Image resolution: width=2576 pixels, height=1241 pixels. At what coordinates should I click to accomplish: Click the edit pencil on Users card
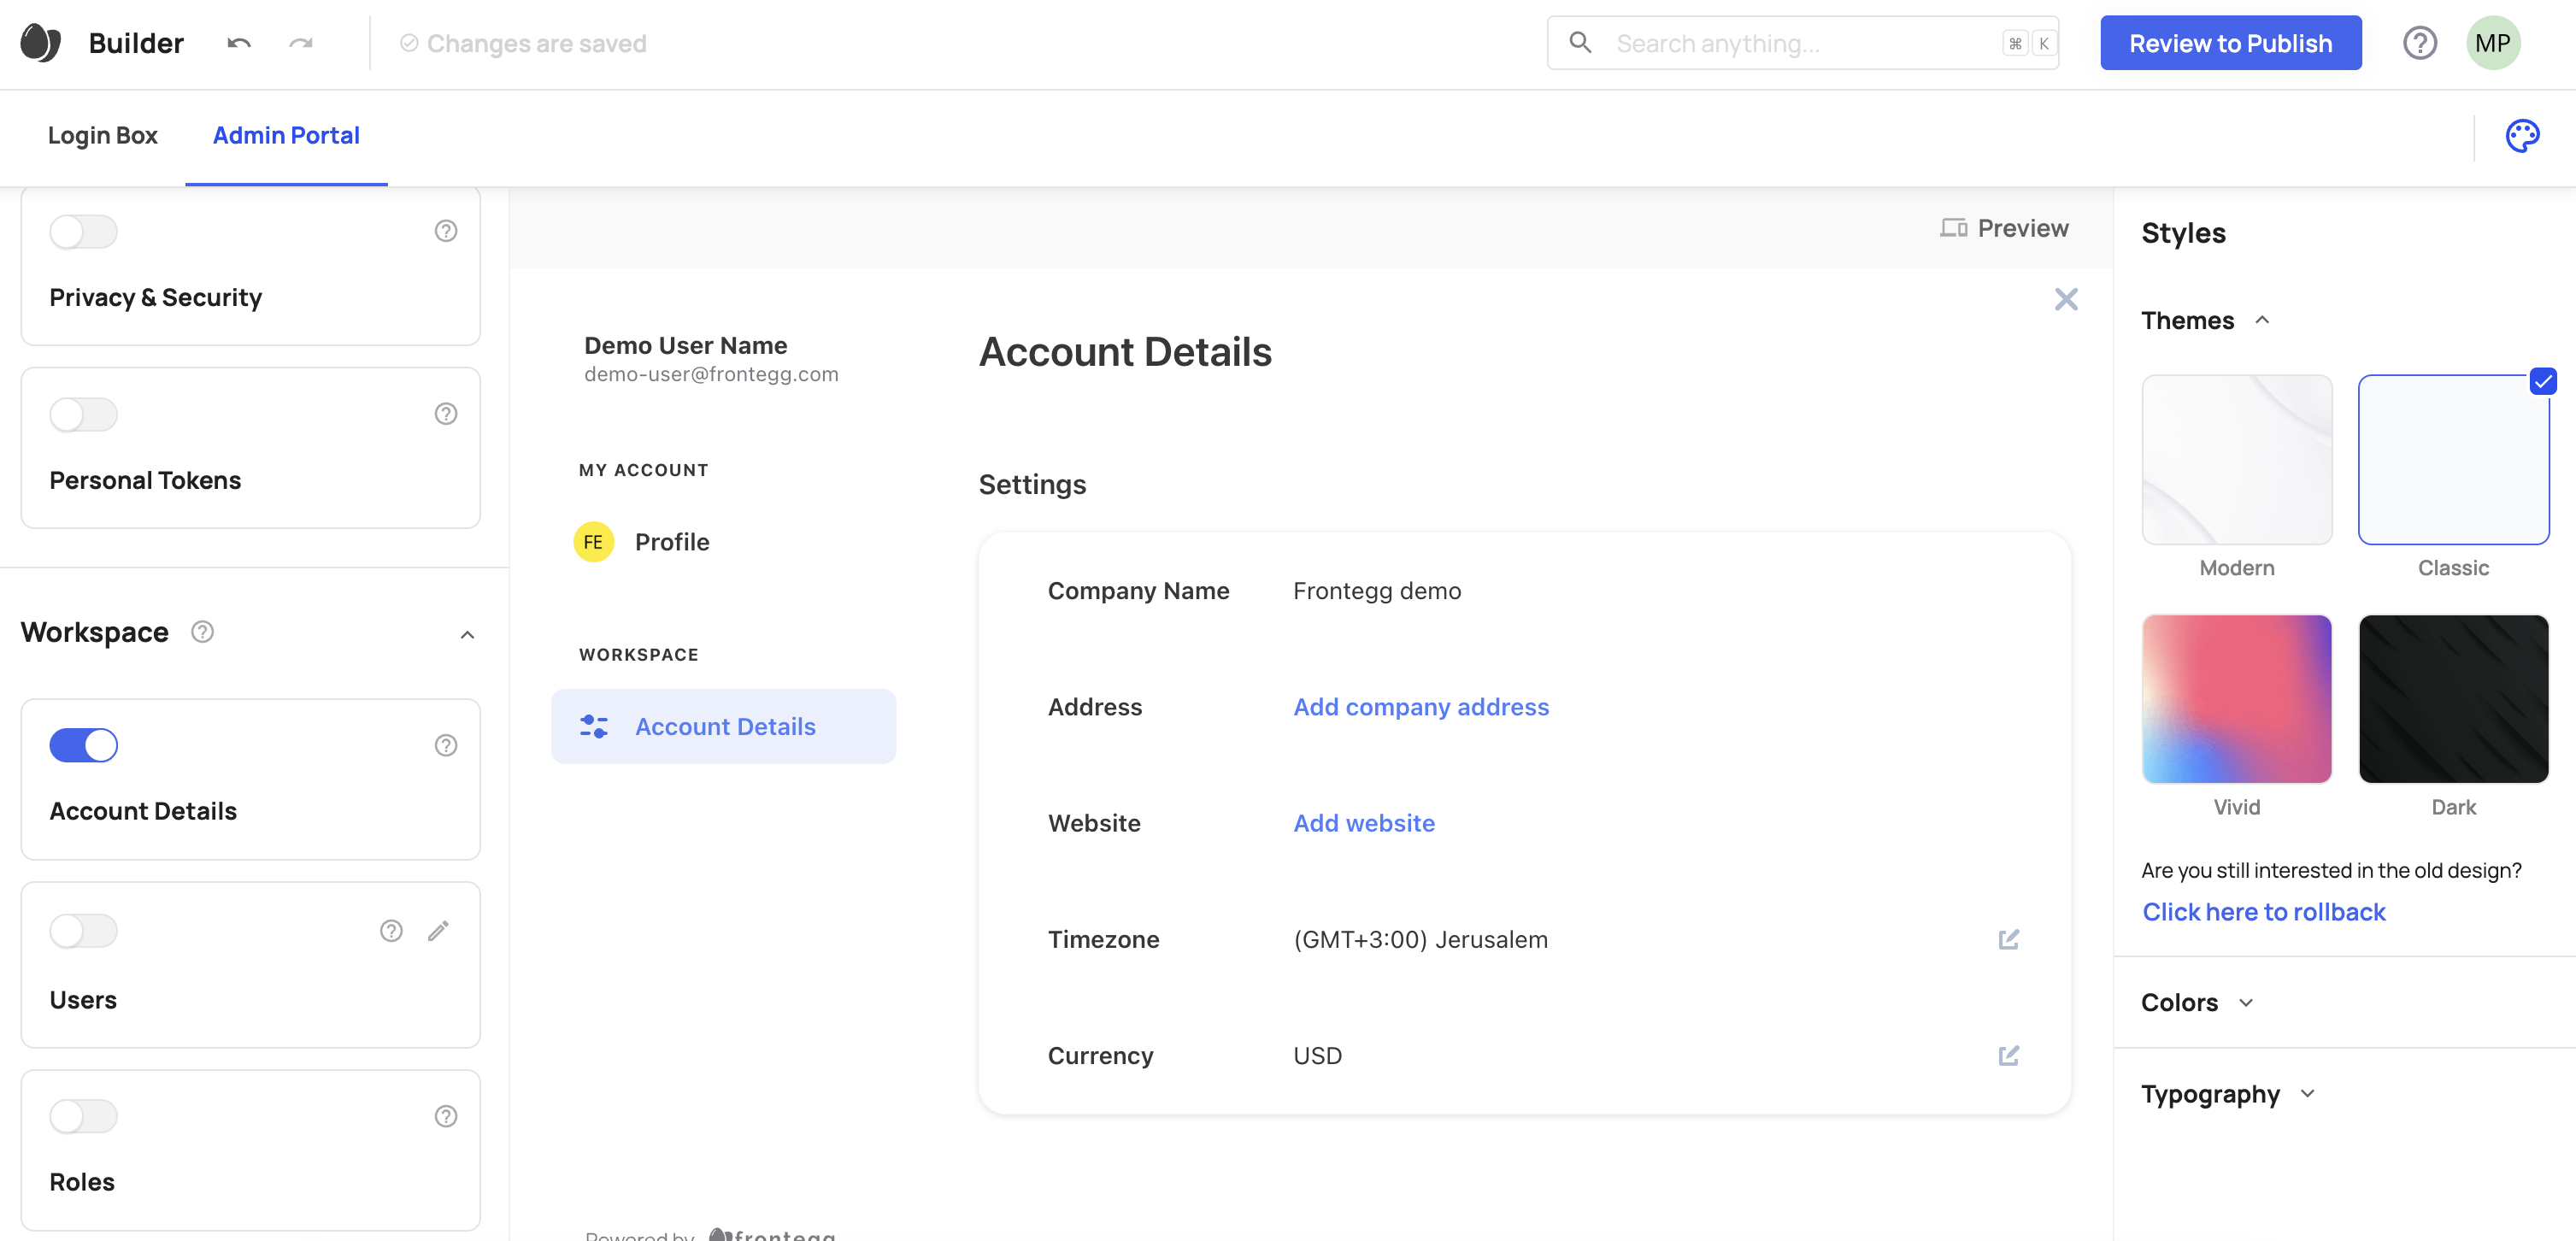pyautogui.click(x=438, y=931)
